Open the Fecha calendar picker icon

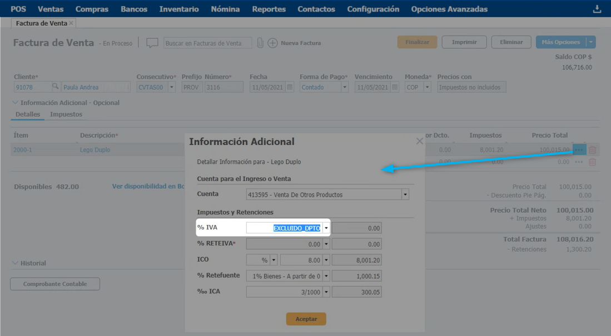(x=289, y=87)
